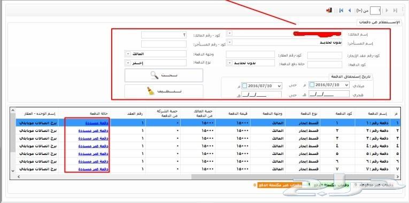
Task: Go to the next record with the gray arrow
Action: point(387,11)
